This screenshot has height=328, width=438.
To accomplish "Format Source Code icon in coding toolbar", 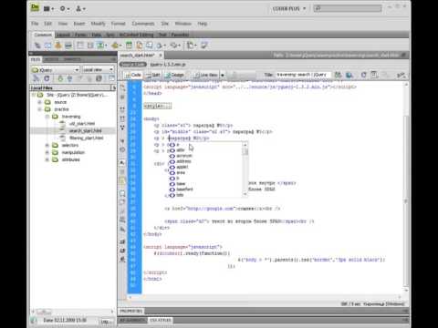I will point(122,260).
